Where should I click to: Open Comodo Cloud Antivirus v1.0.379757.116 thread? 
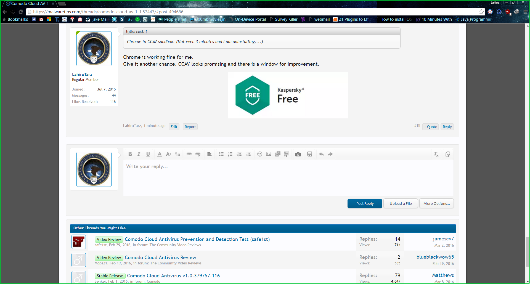click(173, 276)
